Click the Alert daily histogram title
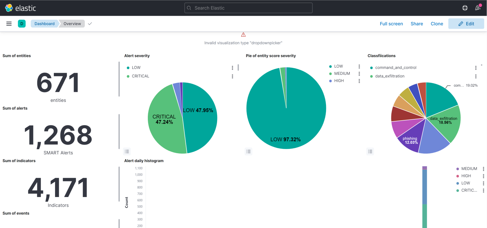The image size is (487, 228). 144,161
